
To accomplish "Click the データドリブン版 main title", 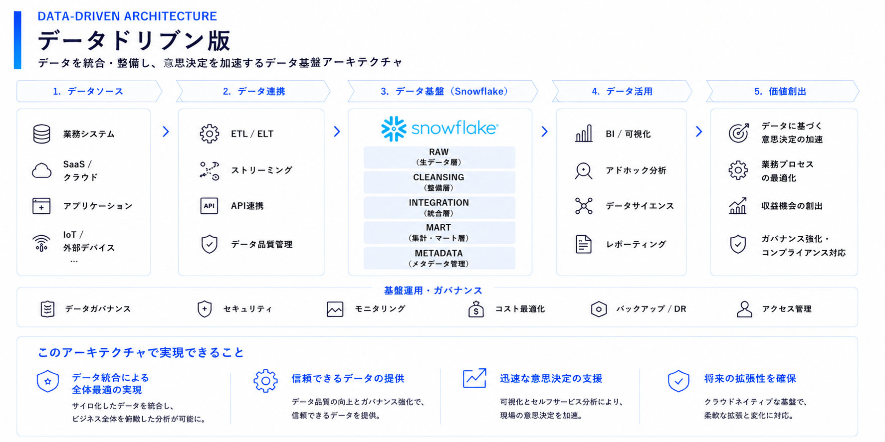I will 134,41.
